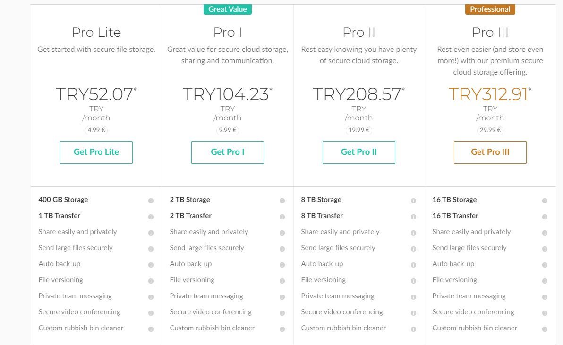This screenshot has height=345, width=563.
Task: Click info icon beside Pro I 2 TB Storage
Action: tap(282, 201)
